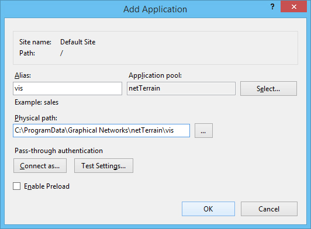Click the Enable Preload label text
The image size is (311, 229).
pos(47,186)
